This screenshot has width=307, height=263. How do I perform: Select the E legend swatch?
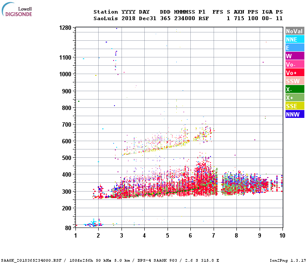point(295,47)
